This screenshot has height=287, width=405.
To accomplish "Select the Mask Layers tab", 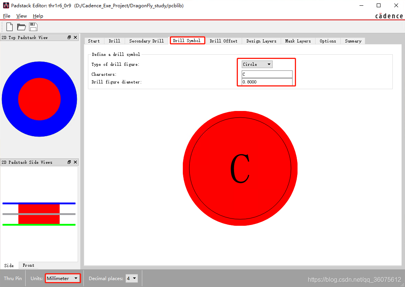I will 298,41.
